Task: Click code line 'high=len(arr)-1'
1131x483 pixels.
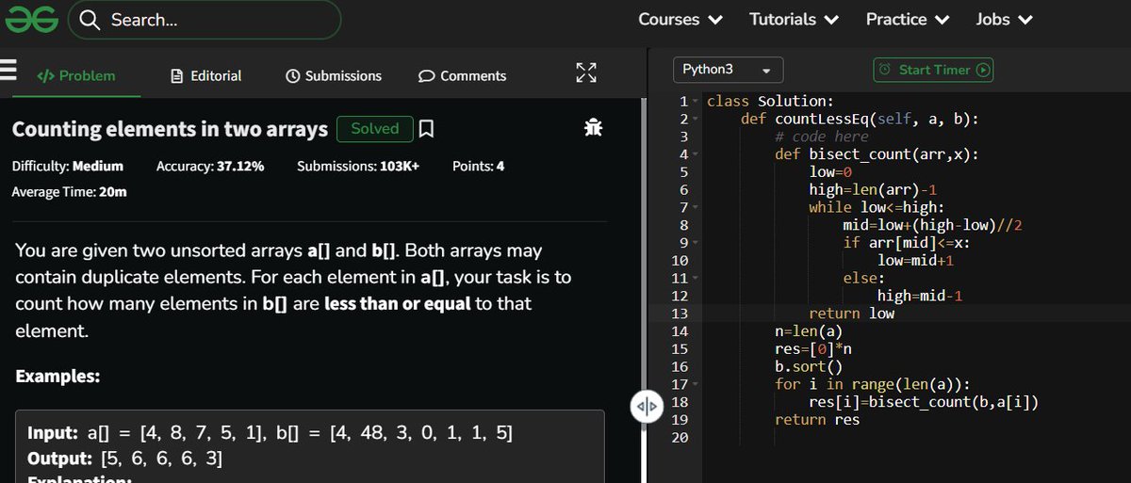Action: pos(873,189)
